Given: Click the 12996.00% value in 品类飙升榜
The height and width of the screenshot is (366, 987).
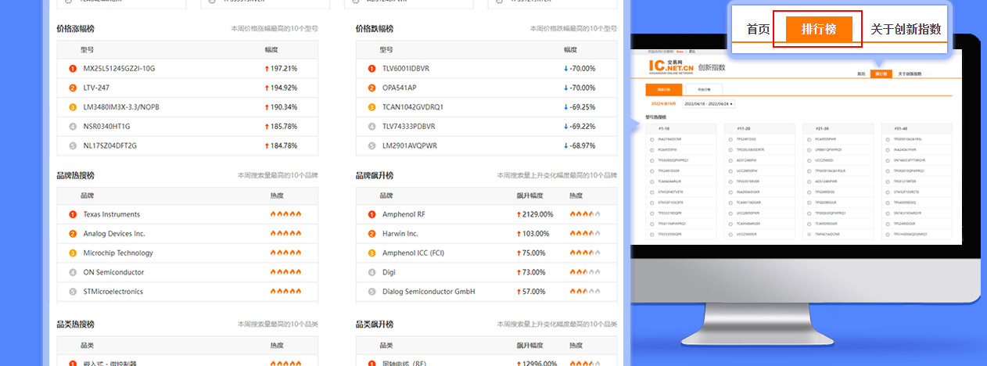Looking at the screenshot, I should click(540, 363).
